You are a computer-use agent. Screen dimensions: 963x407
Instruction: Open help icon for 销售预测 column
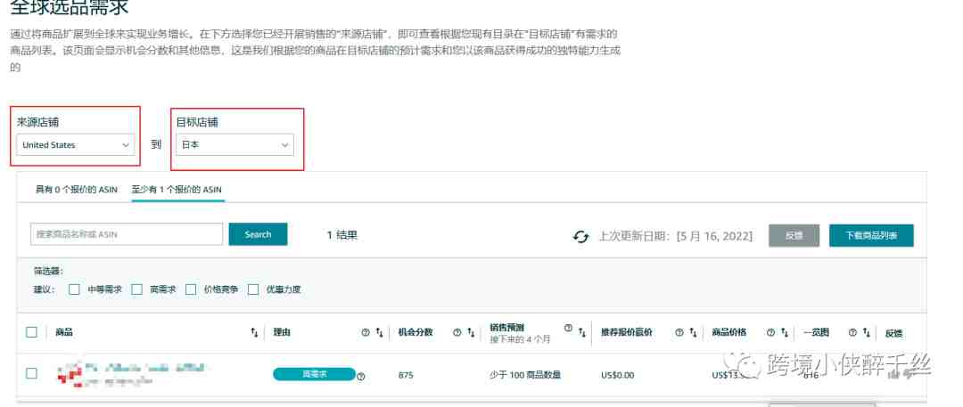click(568, 329)
